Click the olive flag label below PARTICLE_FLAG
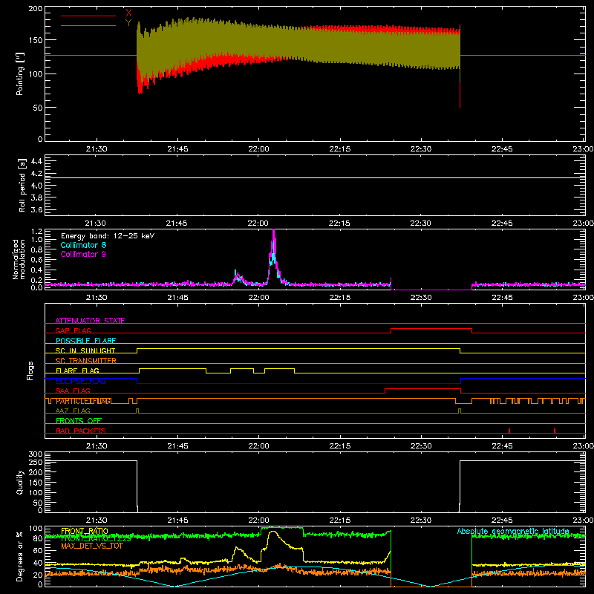Viewport: 594px width, 594px height. point(73,411)
